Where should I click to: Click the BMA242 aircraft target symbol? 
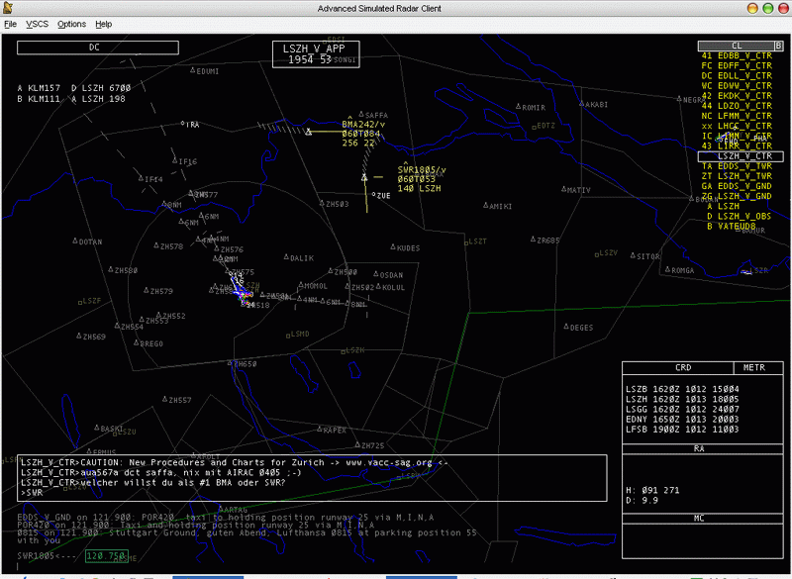click(310, 131)
